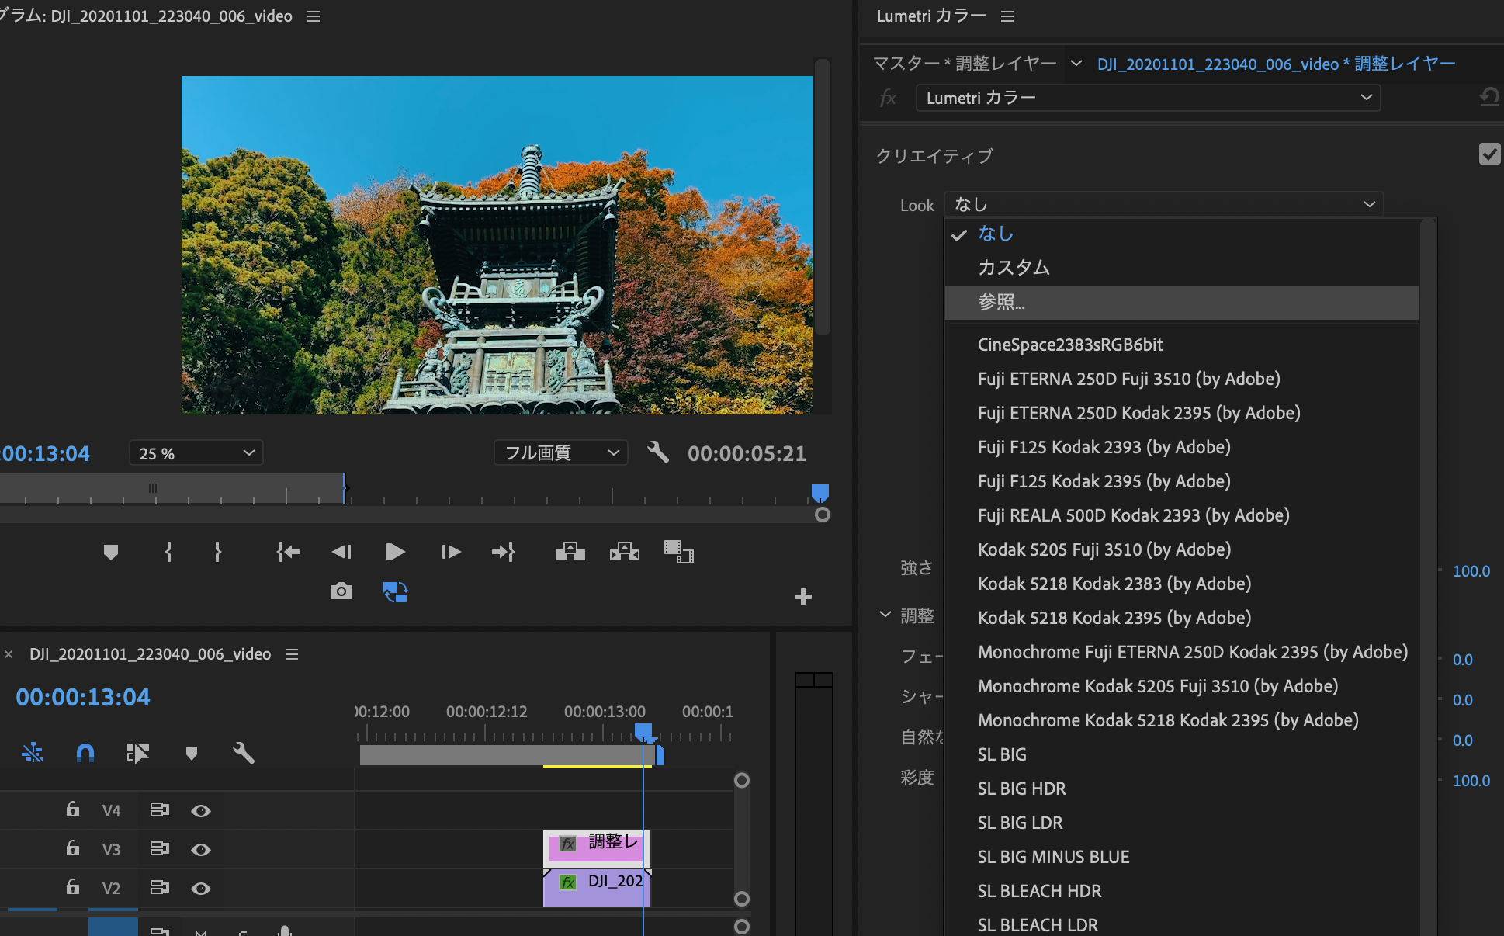Click the Lift button
Image resolution: width=1504 pixels, height=936 pixels.
point(570,552)
